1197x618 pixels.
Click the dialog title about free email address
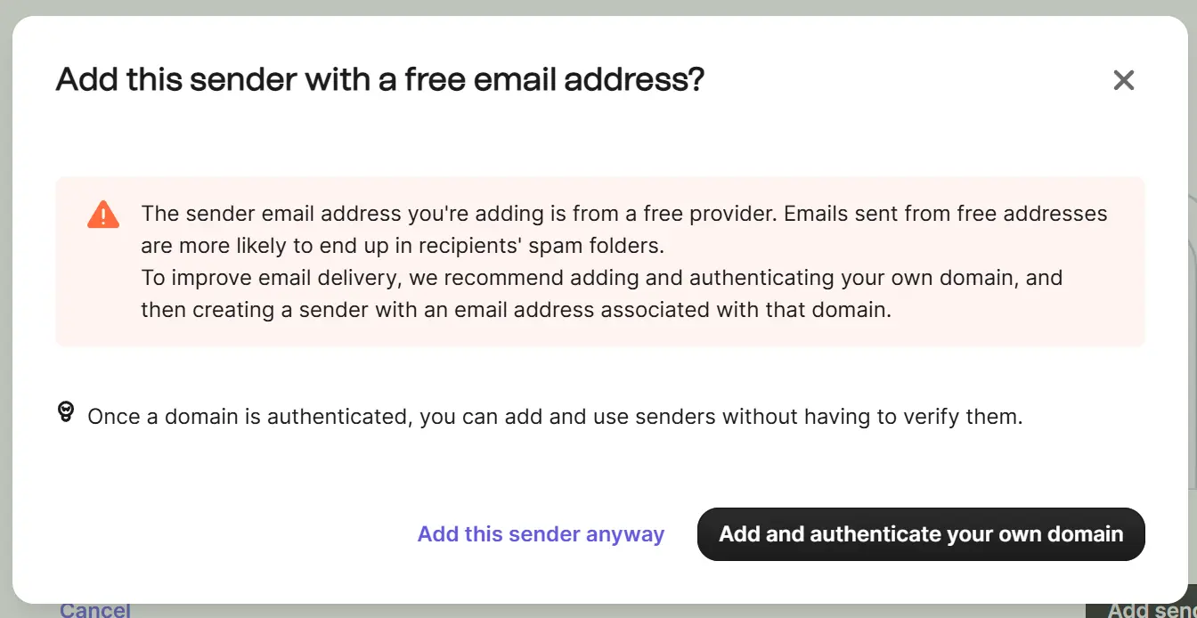click(x=380, y=79)
